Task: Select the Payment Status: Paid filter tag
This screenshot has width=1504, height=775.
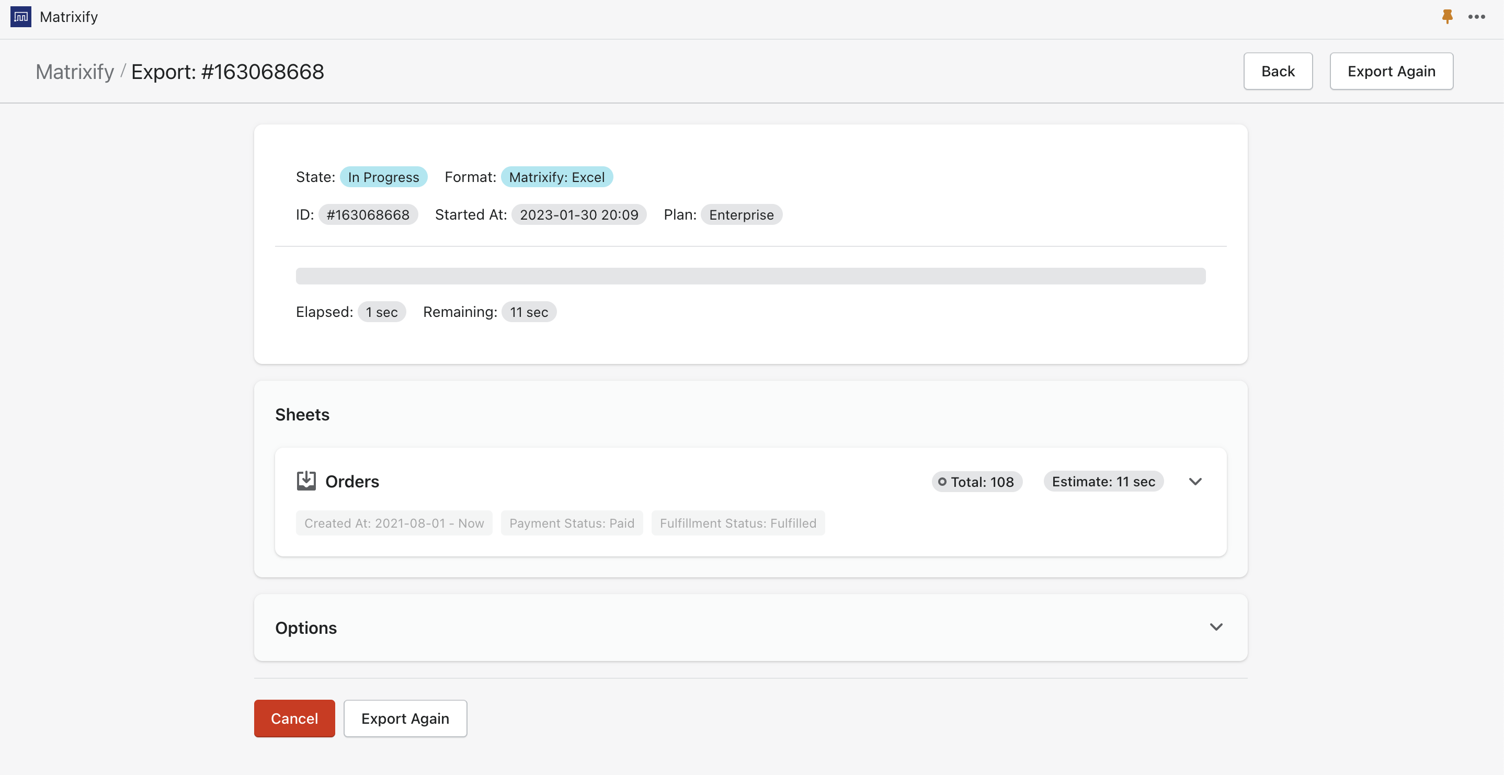Action: [x=571, y=523]
